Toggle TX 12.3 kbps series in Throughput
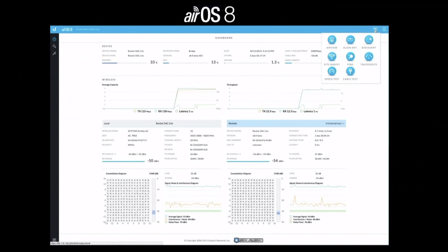The image size is (448, 252). click(267, 111)
